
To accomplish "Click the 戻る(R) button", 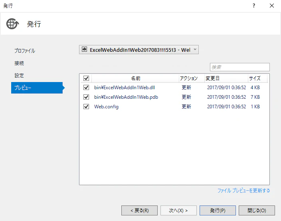I will (139, 211).
